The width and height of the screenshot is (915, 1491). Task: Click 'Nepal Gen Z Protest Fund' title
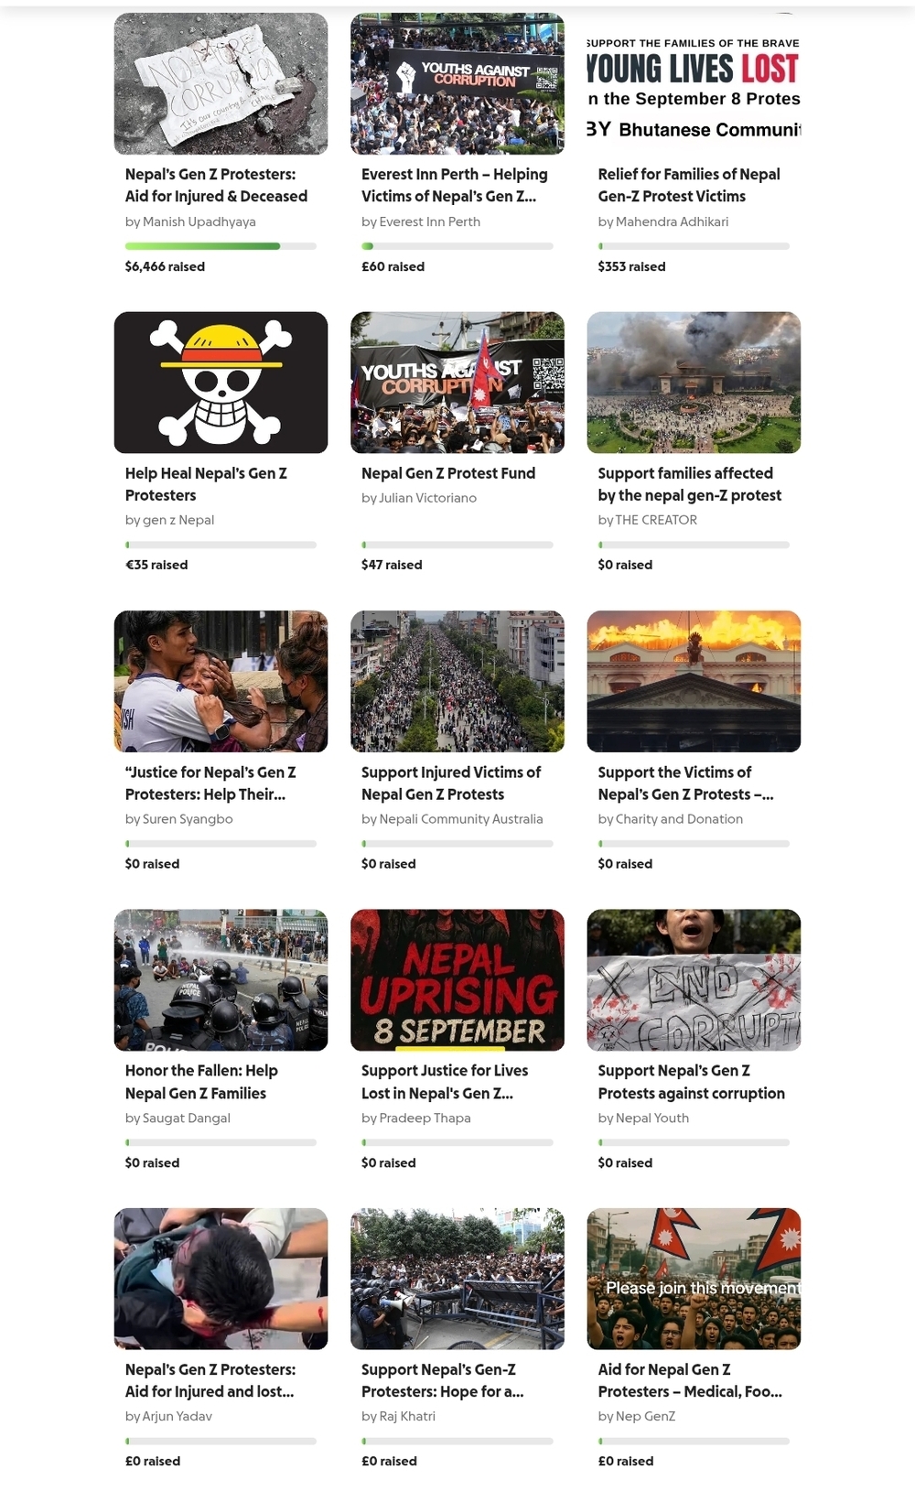pos(448,473)
